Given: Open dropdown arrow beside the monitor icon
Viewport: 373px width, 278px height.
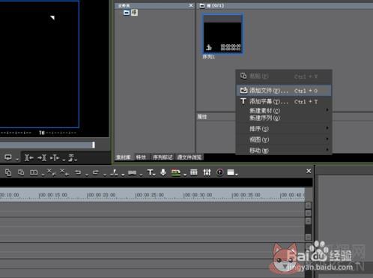Looking at the screenshot, I should [x=17, y=160].
